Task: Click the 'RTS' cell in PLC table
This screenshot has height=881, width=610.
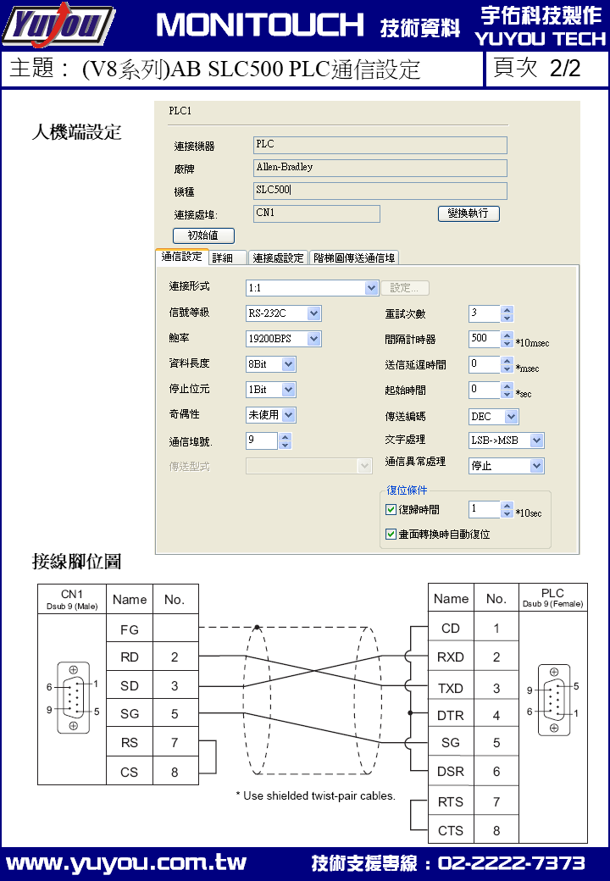Action: click(451, 801)
